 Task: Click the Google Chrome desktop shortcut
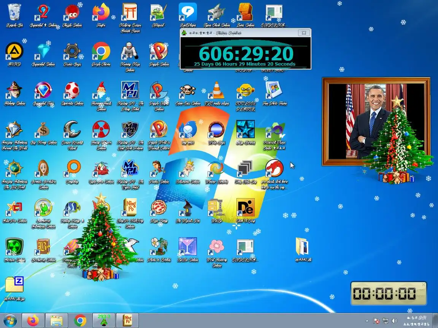pyautogui.click(x=101, y=52)
